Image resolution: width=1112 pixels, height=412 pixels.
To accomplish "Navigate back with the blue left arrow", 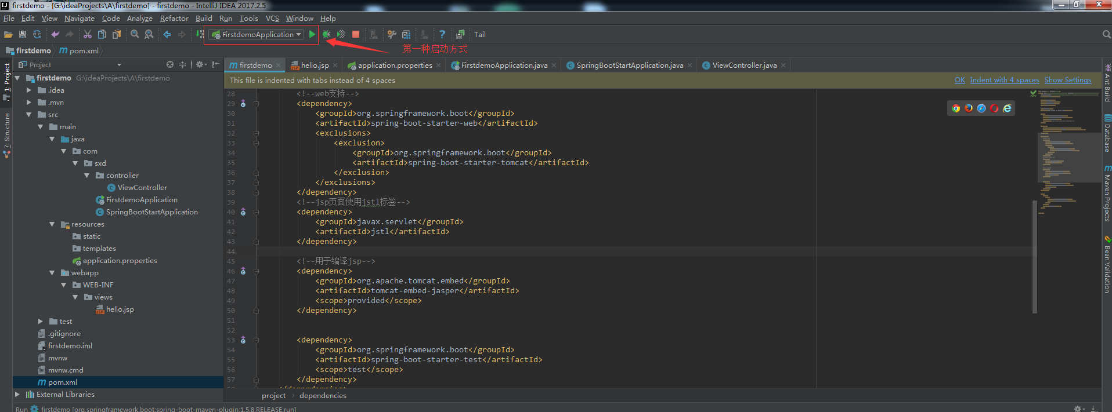I will click(167, 35).
